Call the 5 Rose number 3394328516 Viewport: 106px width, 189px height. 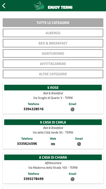(34, 109)
